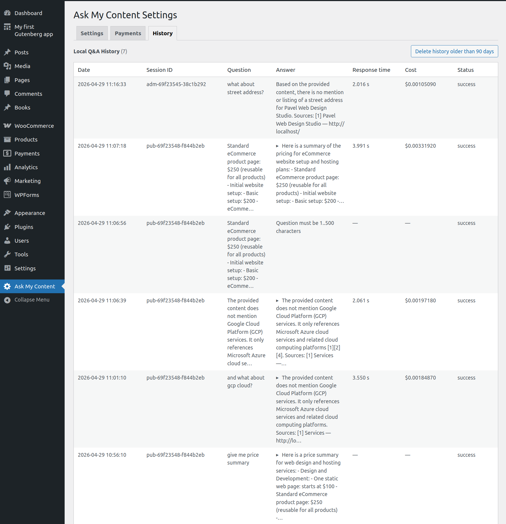Click the Plugins plug icon
The width and height of the screenshot is (506, 524).
pos(7,227)
